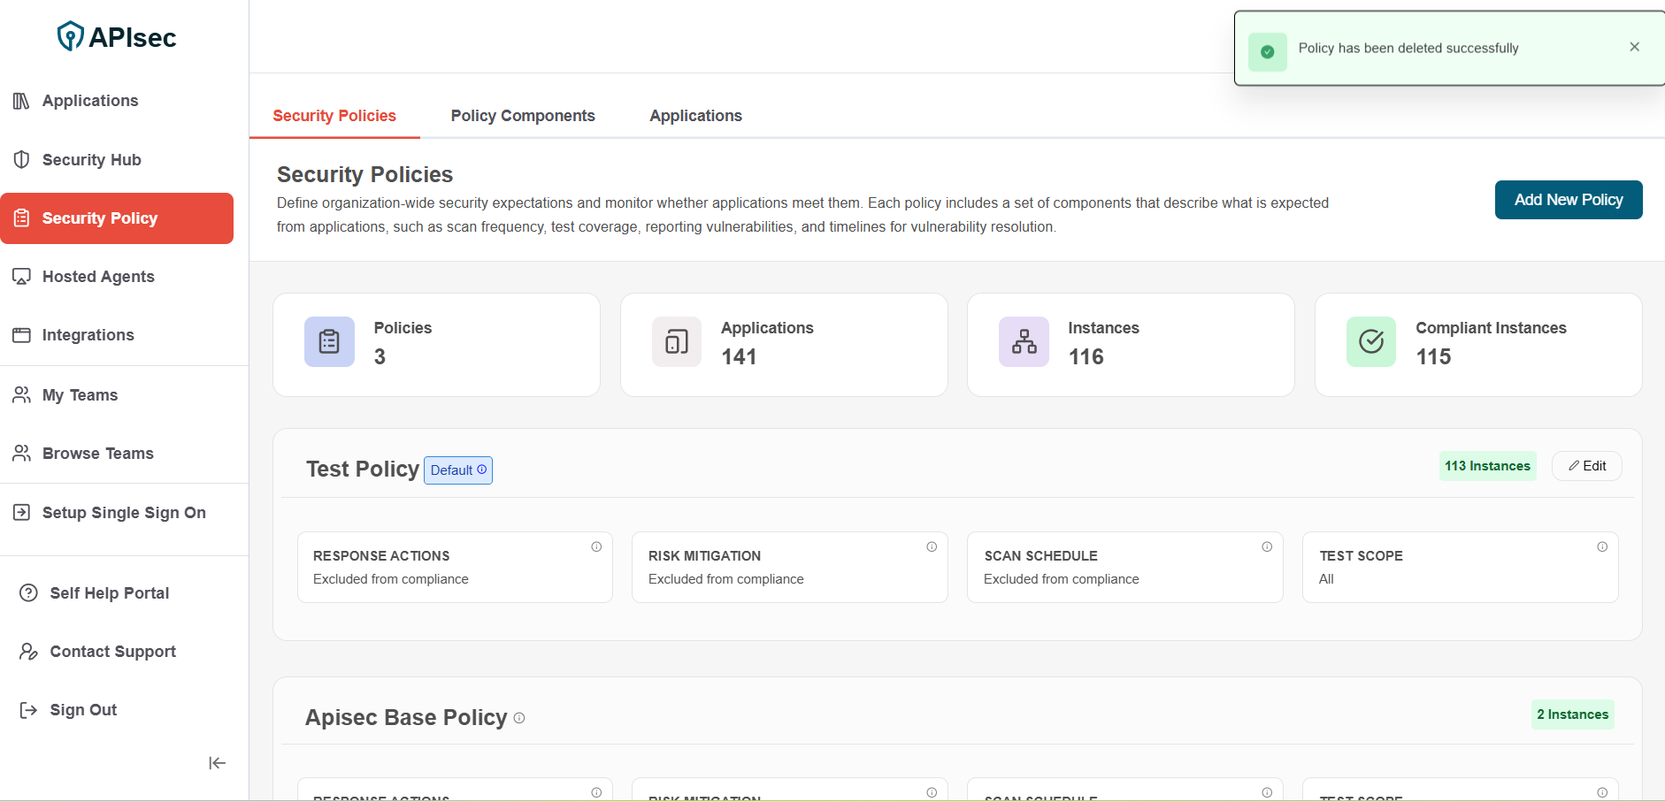Screen dimensions: 1665x802
Task: Click the info icon on Test Scope card
Action: coord(1602,547)
